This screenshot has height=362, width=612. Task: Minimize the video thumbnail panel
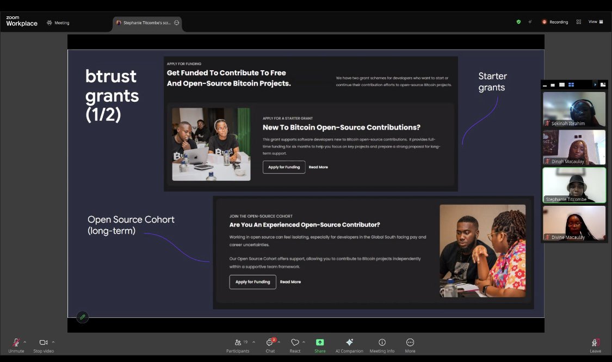(545, 85)
